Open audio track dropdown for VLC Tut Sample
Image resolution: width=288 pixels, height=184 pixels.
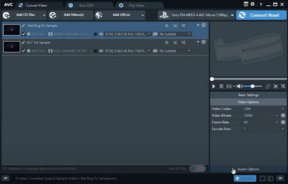128,51
